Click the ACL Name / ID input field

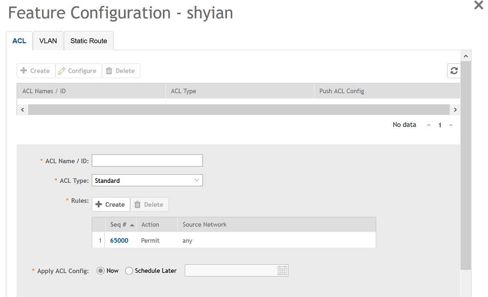click(x=147, y=160)
